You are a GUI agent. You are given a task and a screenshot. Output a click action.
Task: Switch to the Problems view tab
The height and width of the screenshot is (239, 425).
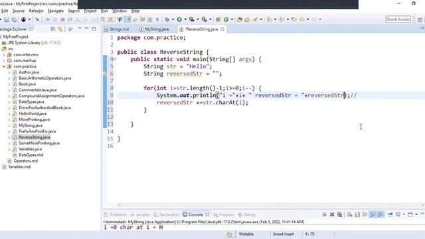116,214
